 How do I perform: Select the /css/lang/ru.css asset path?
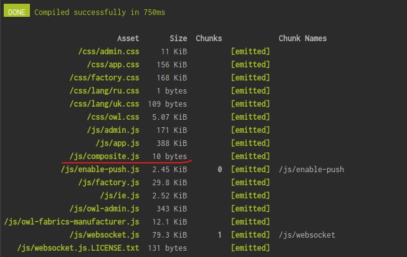click(x=104, y=90)
